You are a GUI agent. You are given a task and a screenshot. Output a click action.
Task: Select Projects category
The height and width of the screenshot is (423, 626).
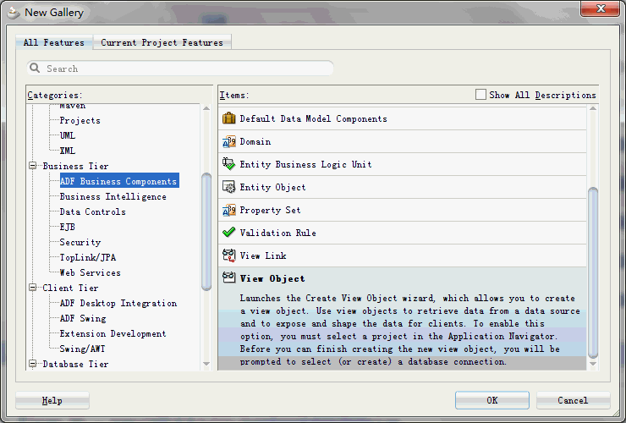[80, 120]
